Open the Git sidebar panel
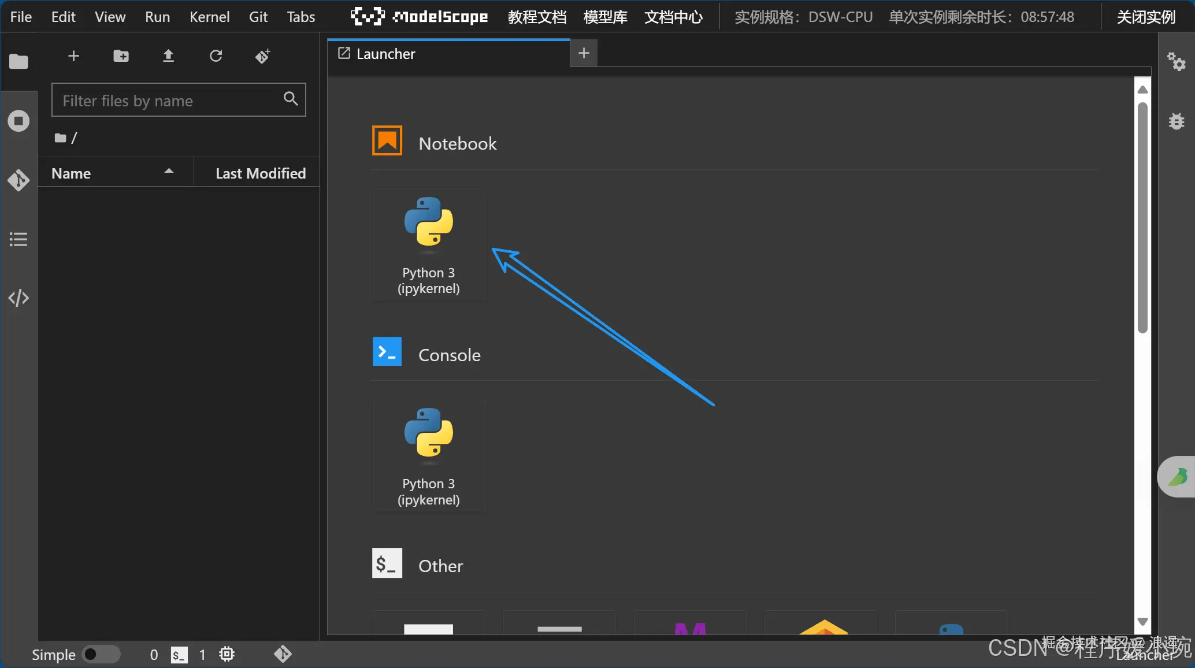The width and height of the screenshot is (1195, 668). [x=18, y=180]
